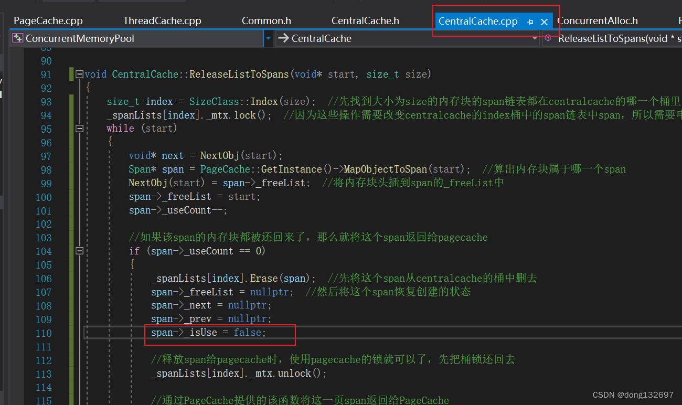Close the CentralCache.cpp tab
682x405 pixels.
point(545,22)
